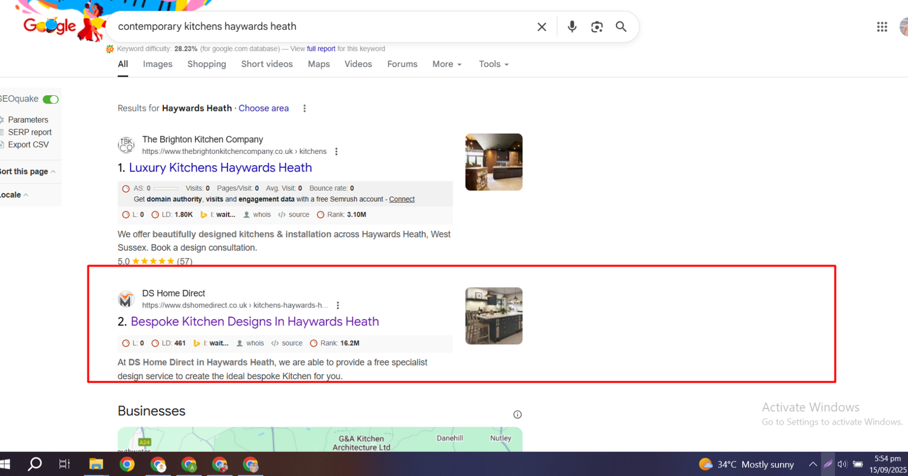Click the Choose area link

263,108
